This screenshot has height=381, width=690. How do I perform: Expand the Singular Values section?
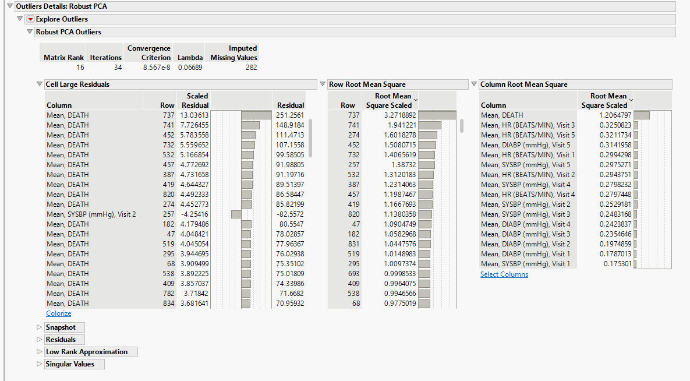[40, 364]
